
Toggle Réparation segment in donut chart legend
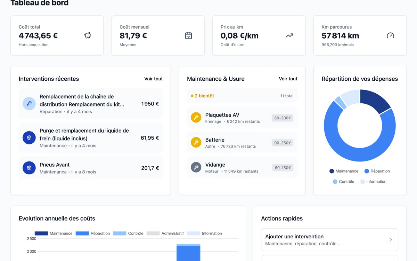(x=377, y=171)
